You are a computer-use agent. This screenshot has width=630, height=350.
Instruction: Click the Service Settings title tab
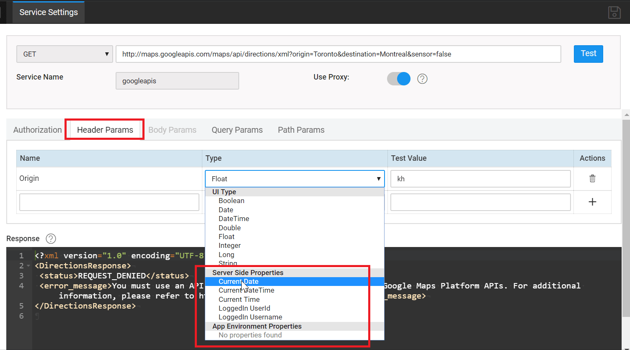49,13
